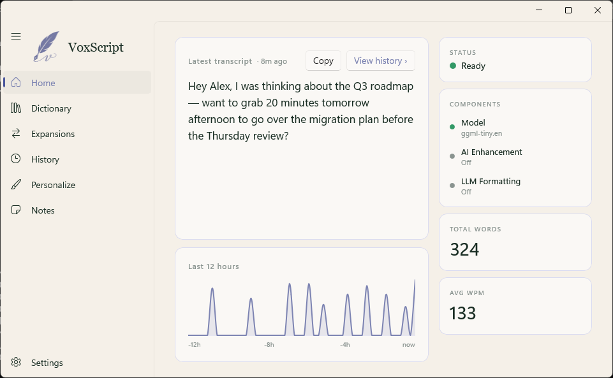
Task: Open the Notes section
Action: 77,210
